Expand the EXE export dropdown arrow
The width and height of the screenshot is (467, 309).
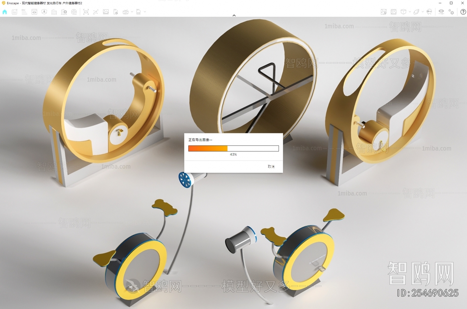coord(145,12)
